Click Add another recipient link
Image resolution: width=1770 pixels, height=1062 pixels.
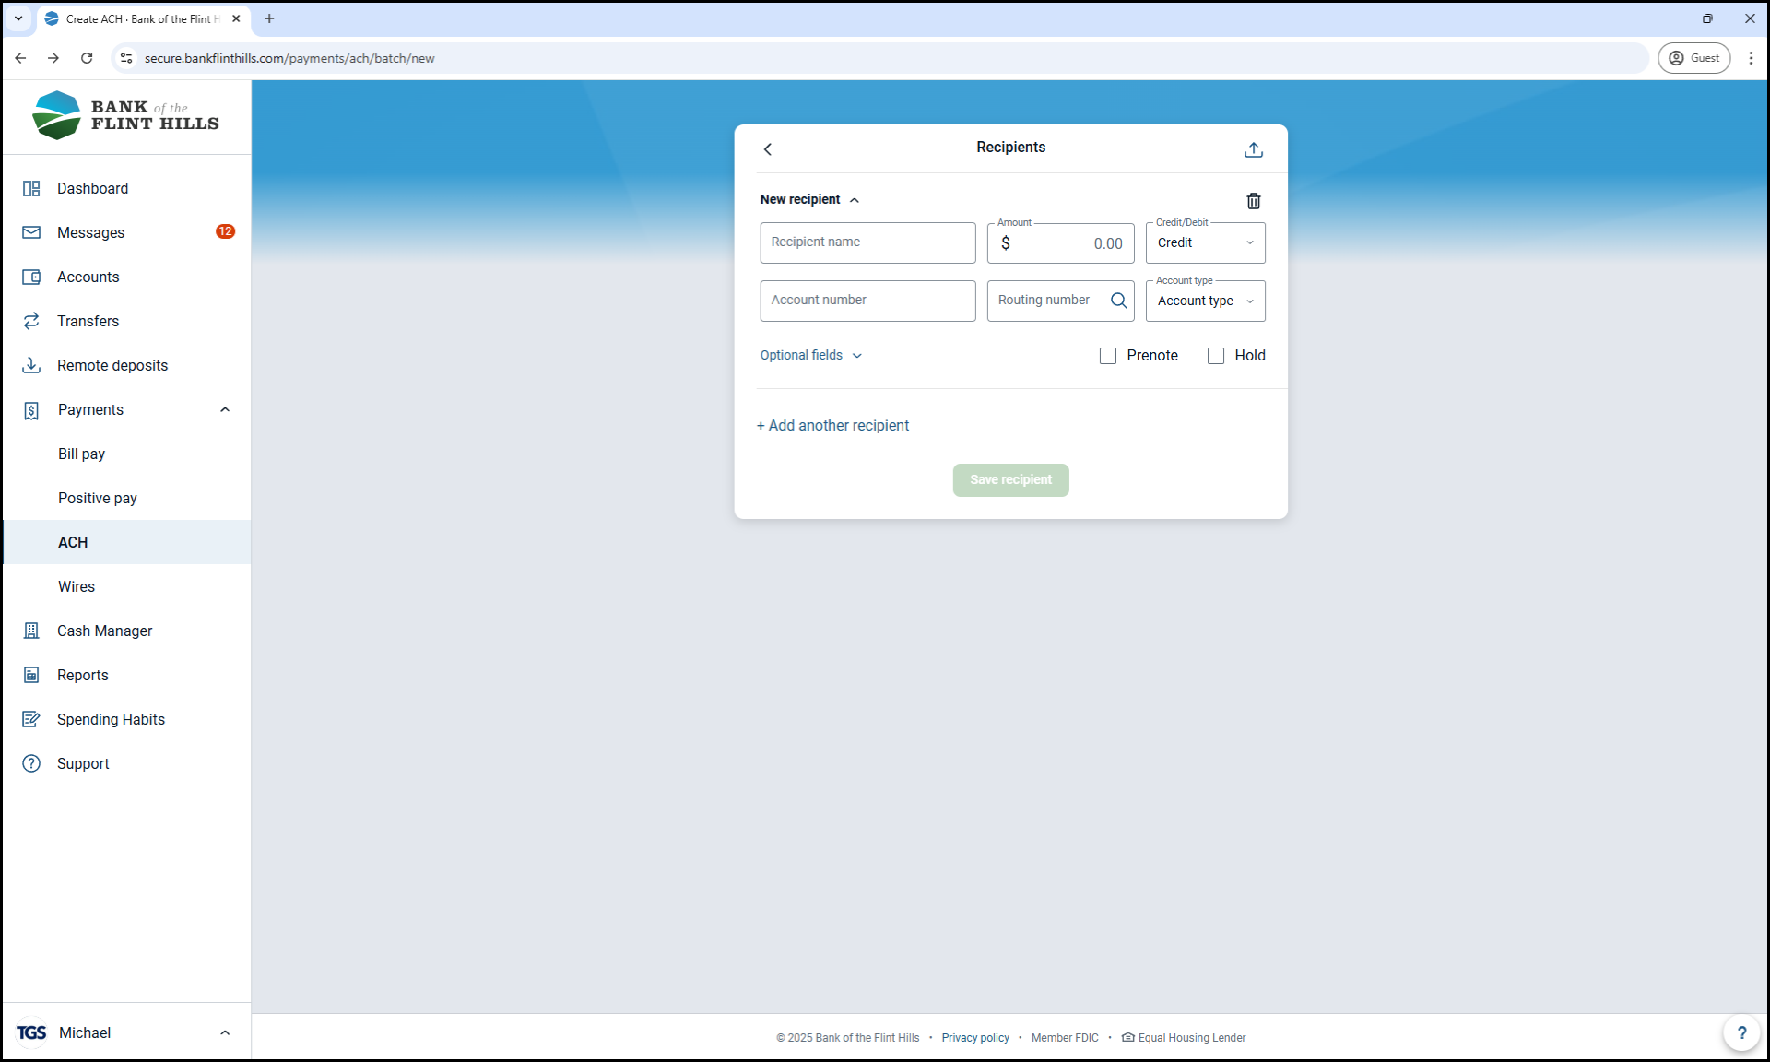pos(832,426)
